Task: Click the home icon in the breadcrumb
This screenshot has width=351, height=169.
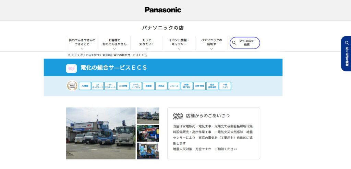Action: [69, 55]
